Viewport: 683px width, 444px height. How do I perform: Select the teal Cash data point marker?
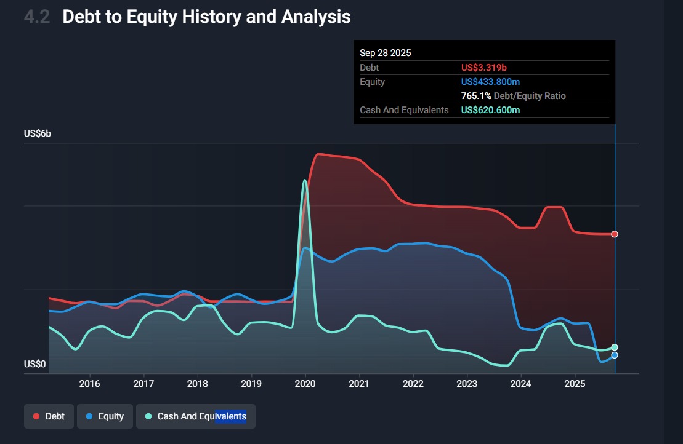click(x=615, y=347)
